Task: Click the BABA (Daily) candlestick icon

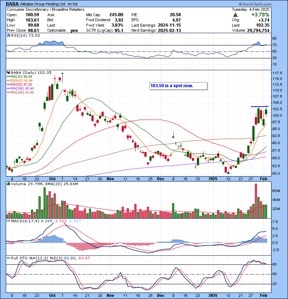Action: 8,72
